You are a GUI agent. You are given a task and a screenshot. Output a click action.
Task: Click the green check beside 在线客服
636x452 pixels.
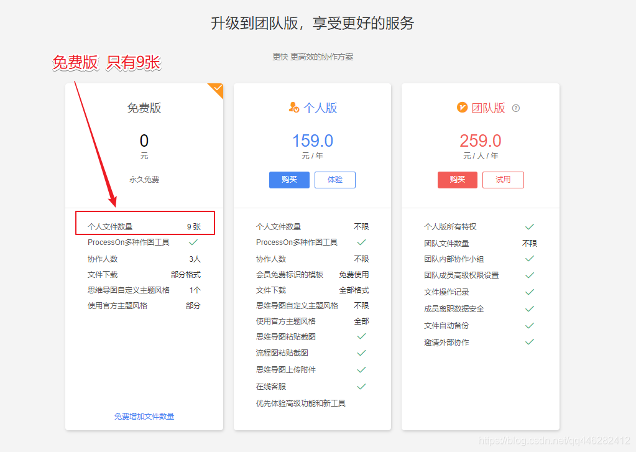(x=361, y=386)
